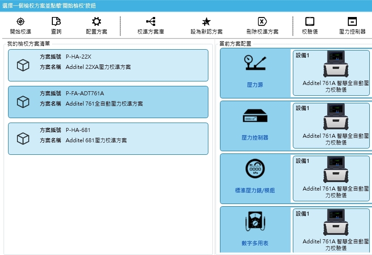Click 設備1 label in 數字多用表 row
The height and width of the screenshot is (255, 372).
pos(303,214)
